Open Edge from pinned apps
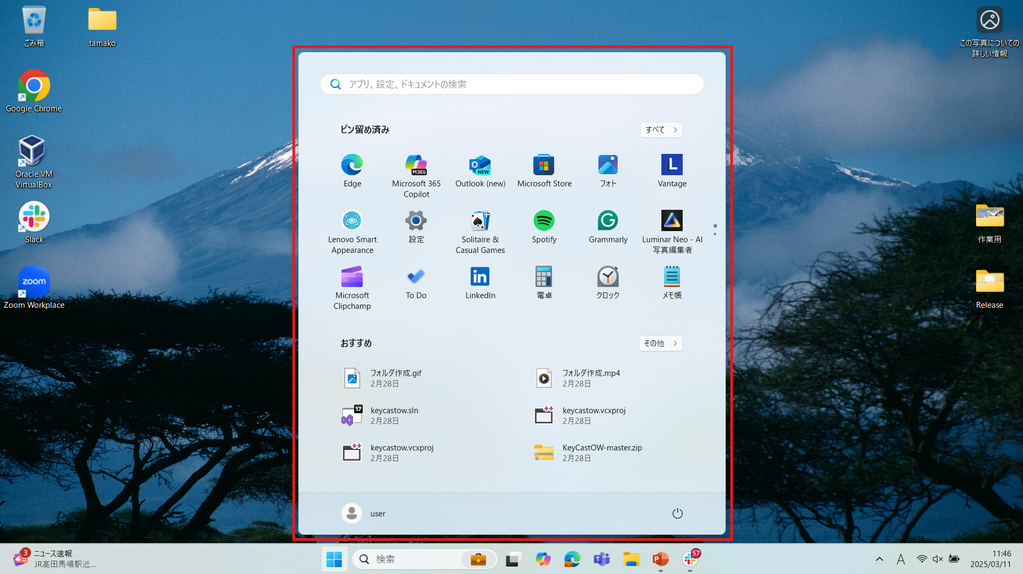 point(352,171)
